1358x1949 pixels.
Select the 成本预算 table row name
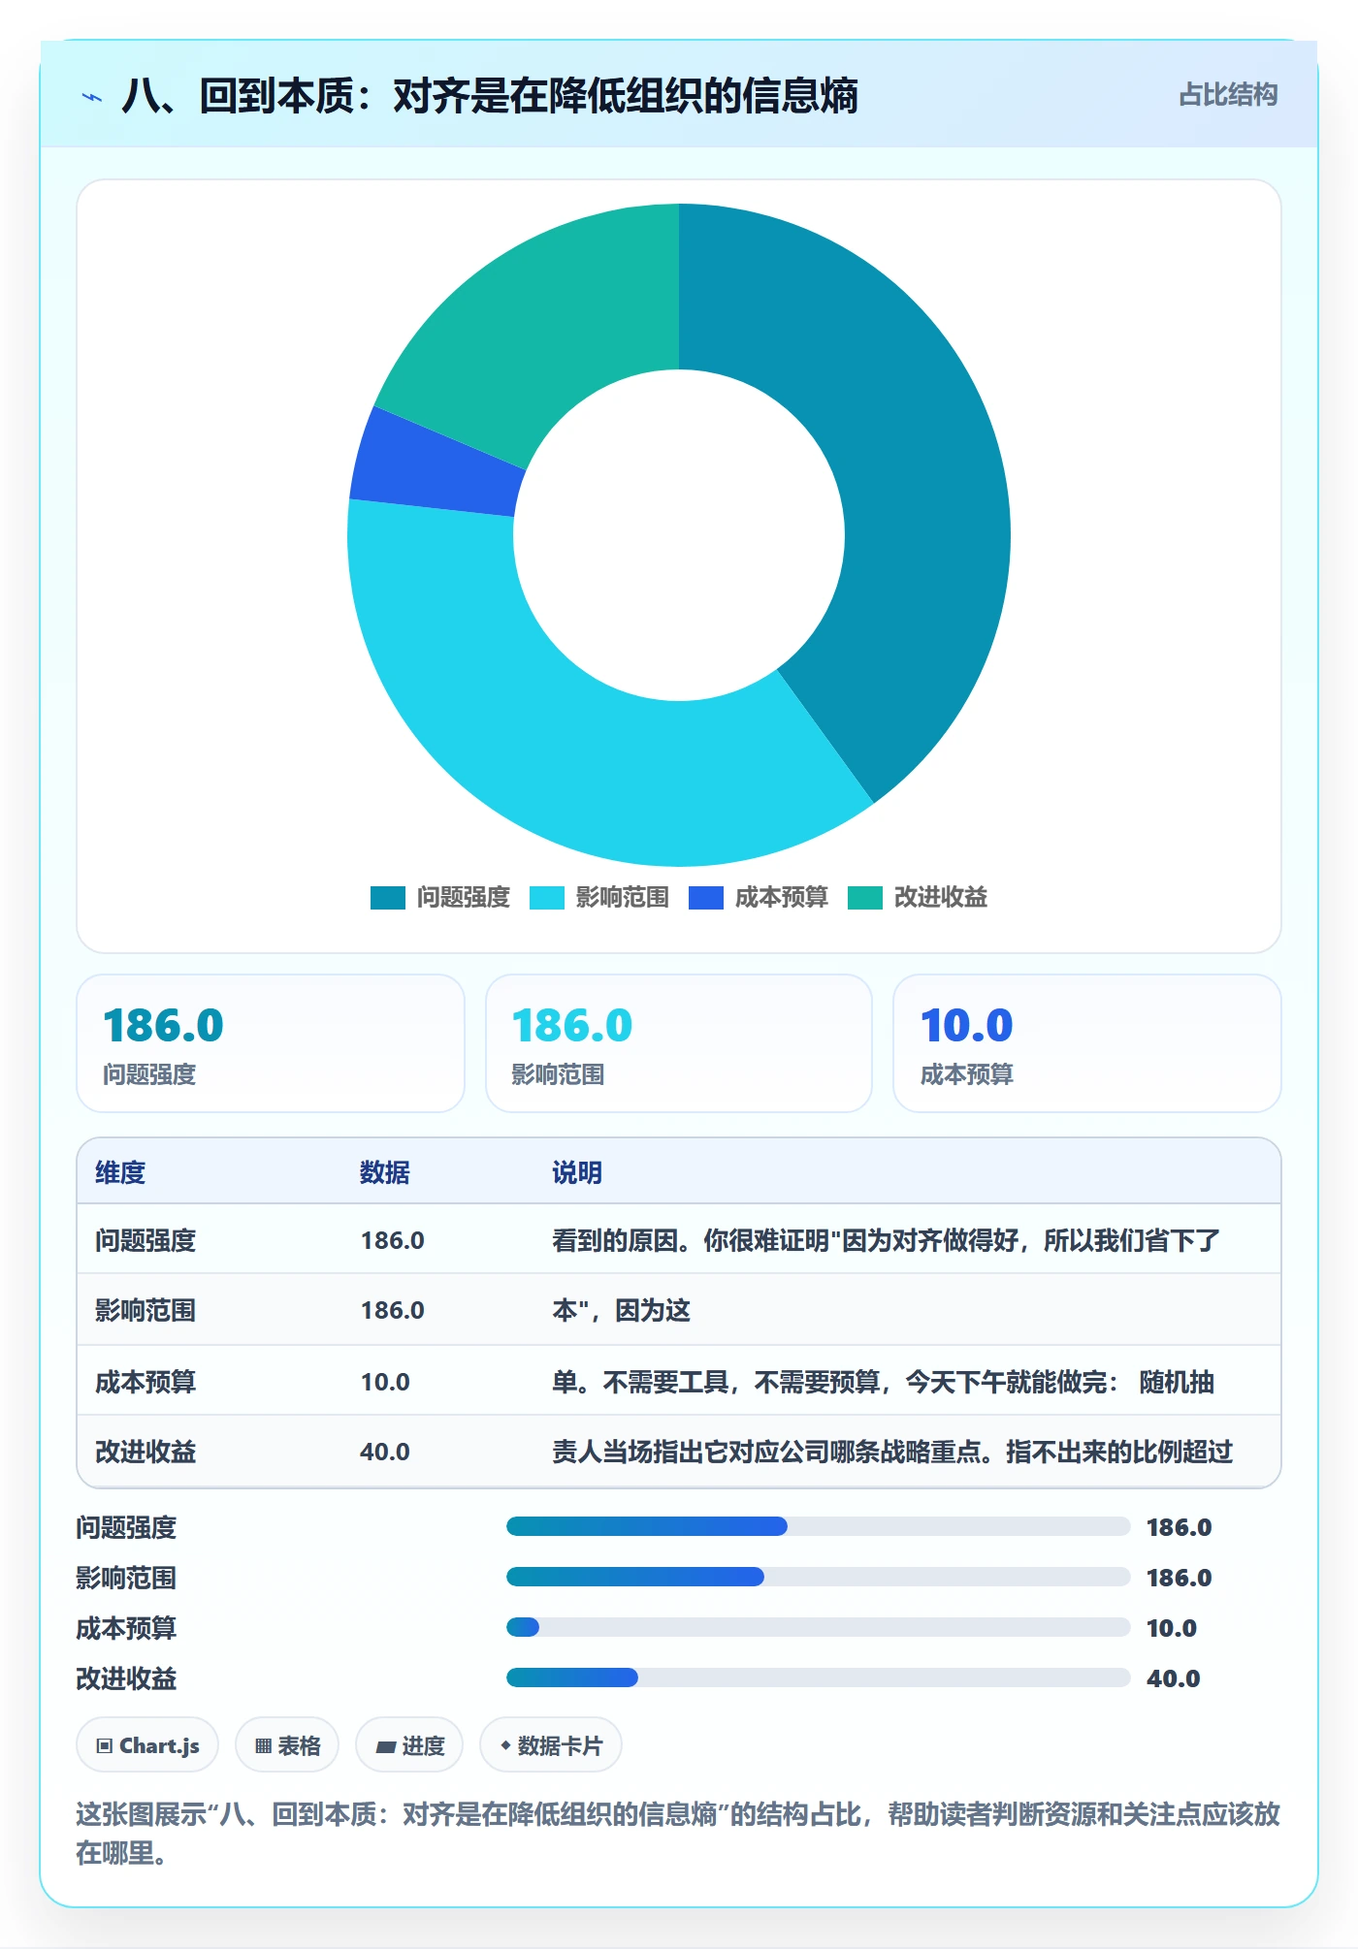click(145, 1382)
